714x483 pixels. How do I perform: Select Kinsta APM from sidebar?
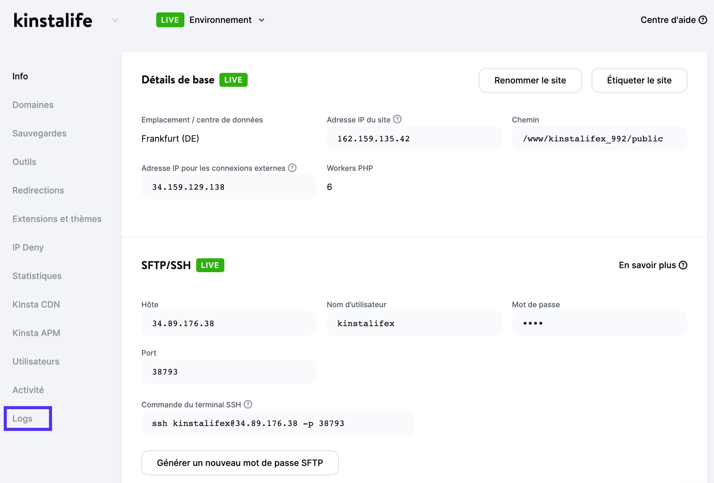(x=36, y=333)
